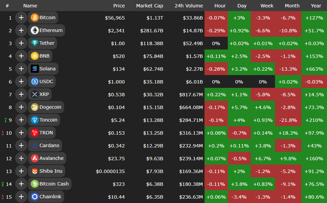
Task: Click the Tether logo icon
Action: [x=34, y=43]
